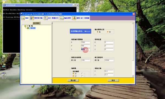Click the console window scrollbar up arrow

pyautogui.click(x=78, y=8)
